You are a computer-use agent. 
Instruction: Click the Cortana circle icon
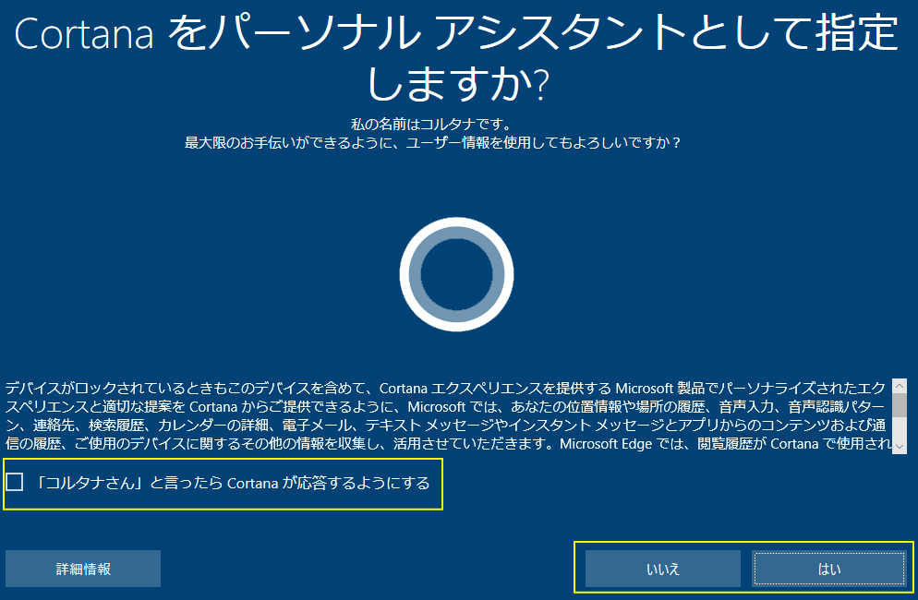click(x=456, y=274)
